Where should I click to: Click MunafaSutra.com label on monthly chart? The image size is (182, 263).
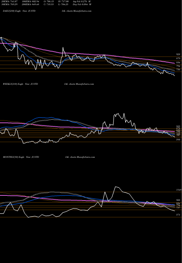tap(85, 157)
